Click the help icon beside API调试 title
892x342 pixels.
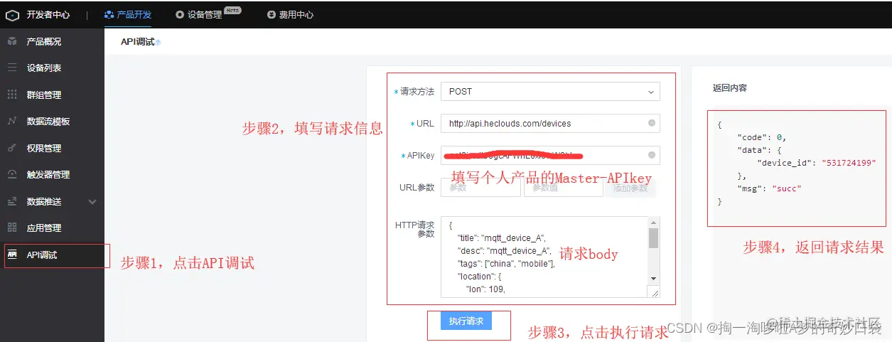[x=158, y=43]
